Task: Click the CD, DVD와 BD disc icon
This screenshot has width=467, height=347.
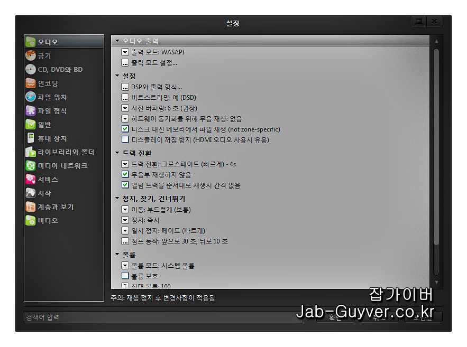Action: 30,69
